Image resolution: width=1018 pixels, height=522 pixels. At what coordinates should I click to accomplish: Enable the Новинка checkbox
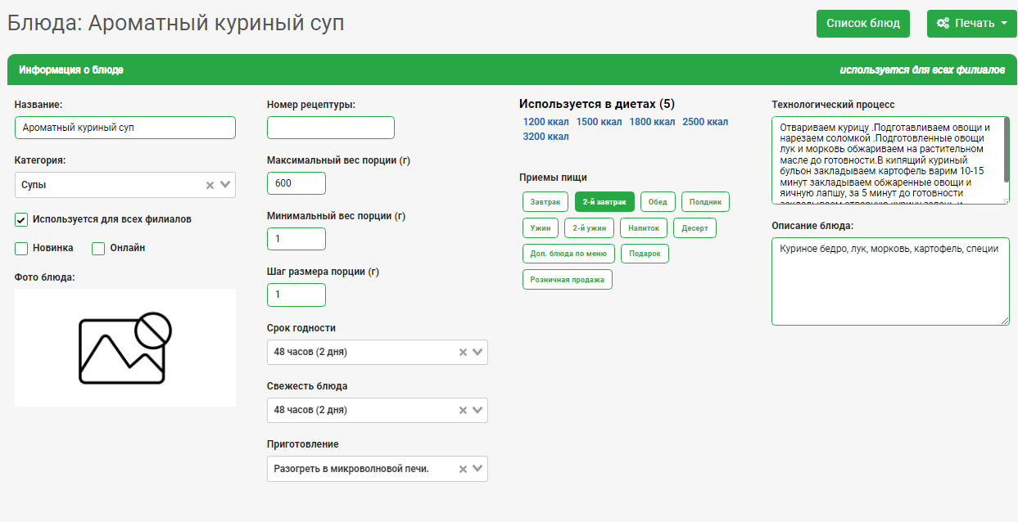point(21,249)
